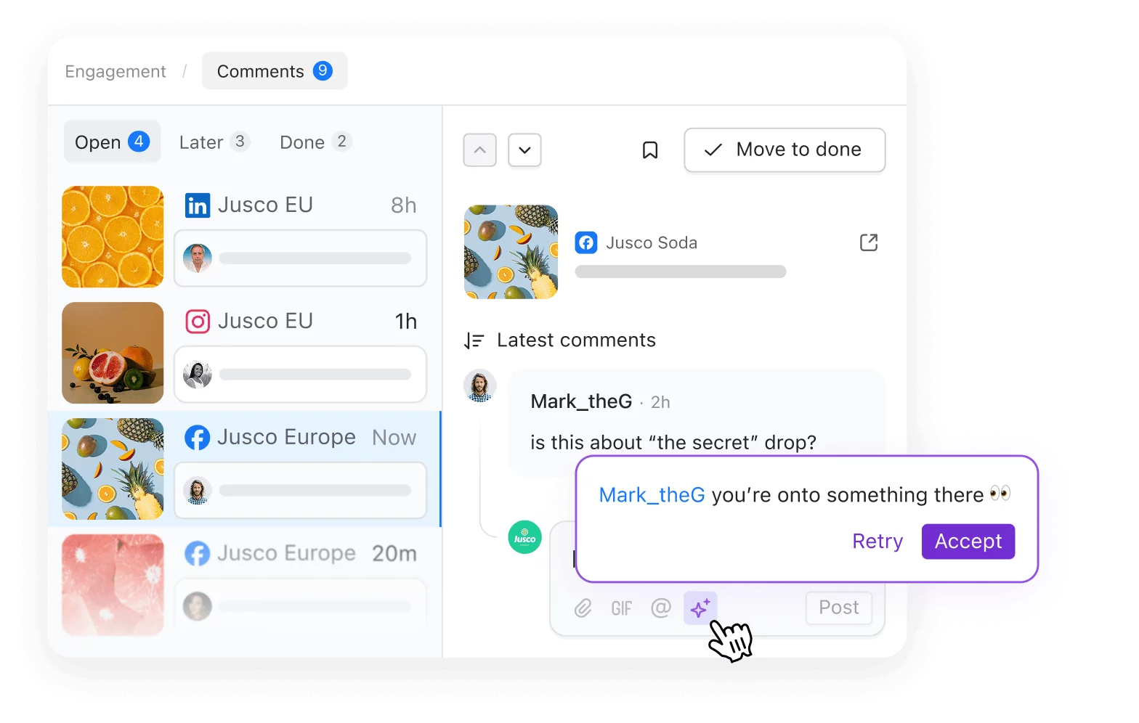Click the AI sparkle reply icon
1139x723 pixels.
pyautogui.click(x=700, y=608)
